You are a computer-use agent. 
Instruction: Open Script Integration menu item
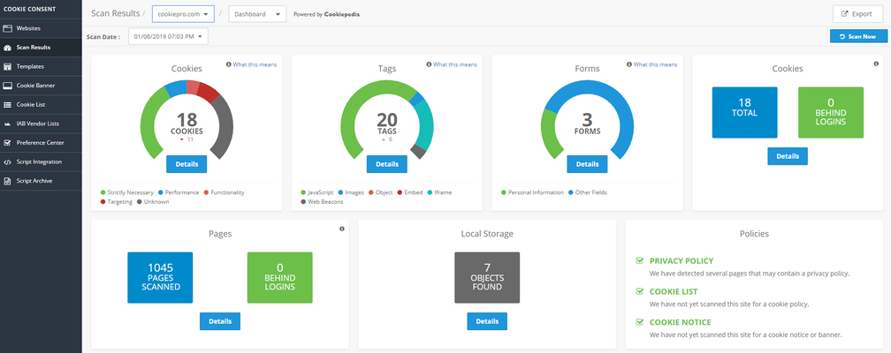[41, 161]
